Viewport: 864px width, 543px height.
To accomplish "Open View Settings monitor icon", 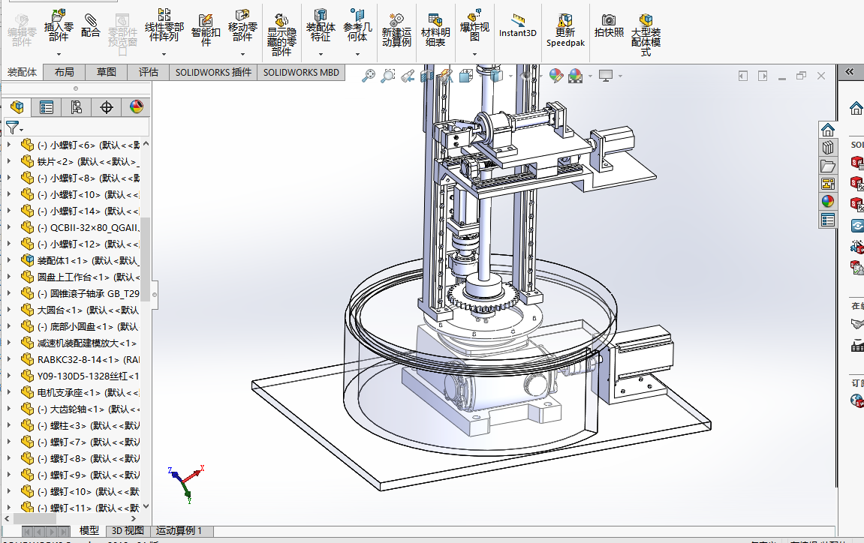I will pyautogui.click(x=606, y=76).
